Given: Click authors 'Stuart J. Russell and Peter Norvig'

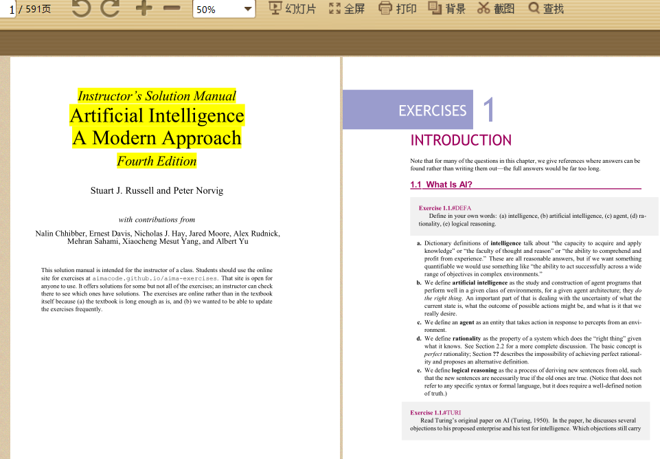Looking at the screenshot, I should pyautogui.click(x=157, y=191).
